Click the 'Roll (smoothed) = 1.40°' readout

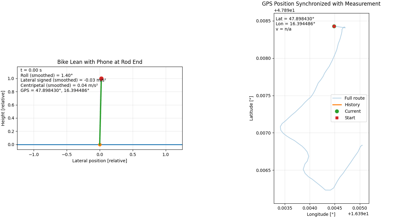[47, 75]
